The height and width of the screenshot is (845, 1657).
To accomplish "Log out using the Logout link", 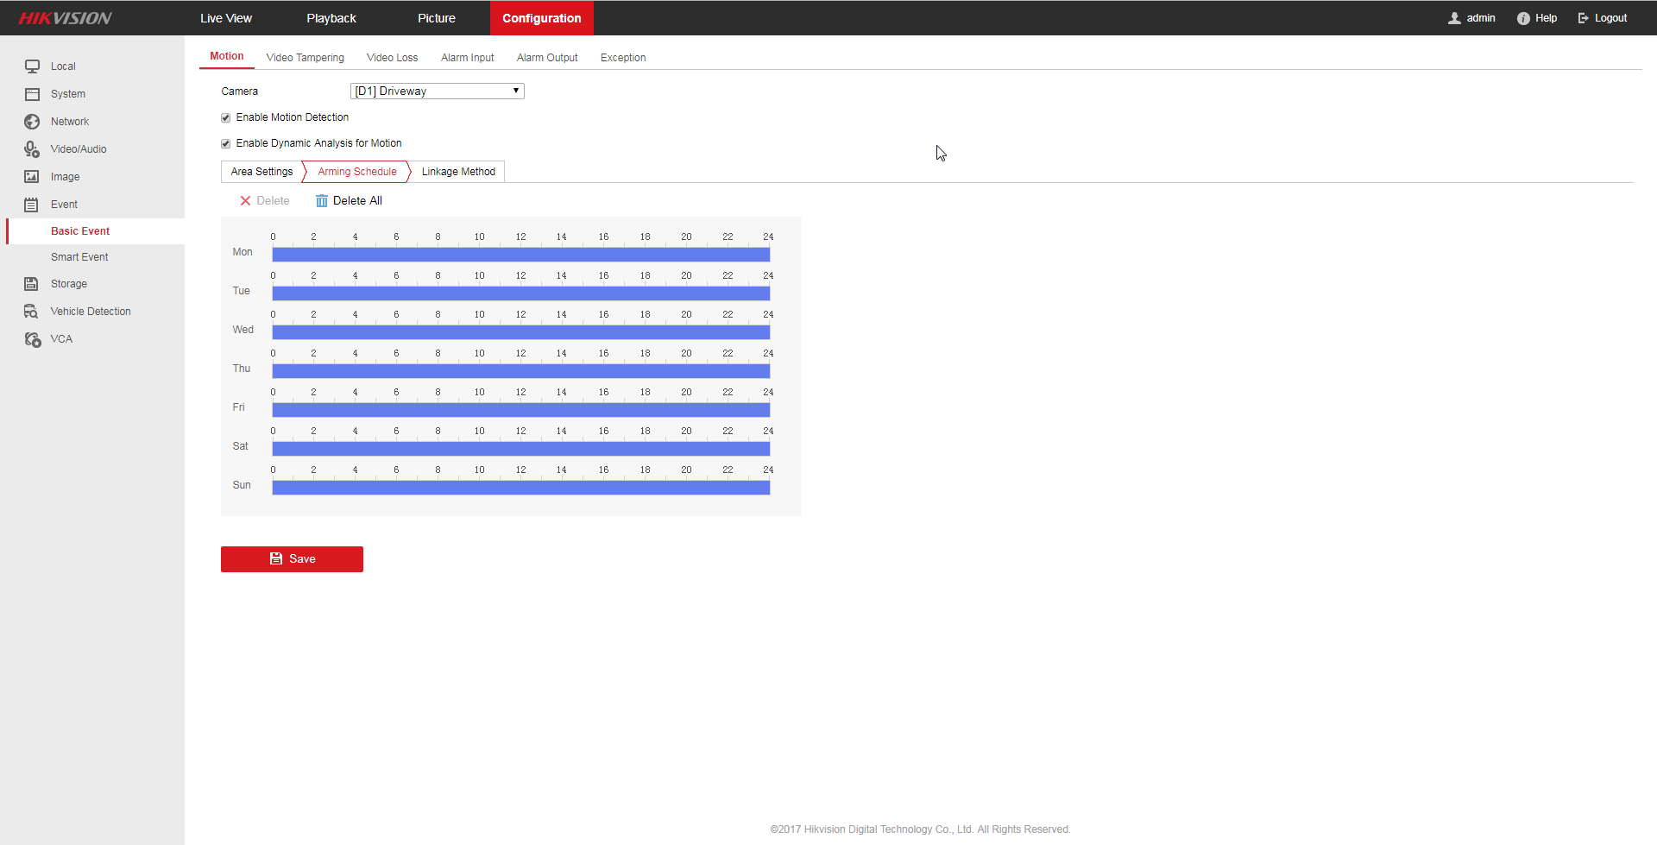I will (x=1603, y=18).
